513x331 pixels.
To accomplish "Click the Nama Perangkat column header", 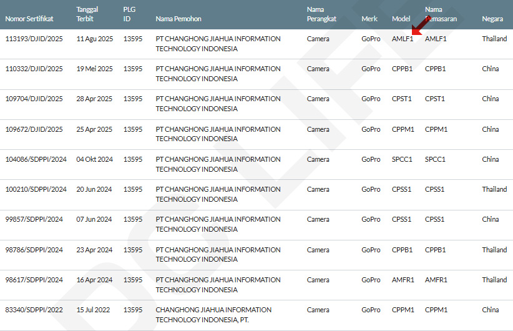I will [321, 14].
